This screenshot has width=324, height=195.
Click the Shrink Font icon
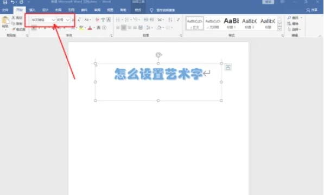coord(79,20)
